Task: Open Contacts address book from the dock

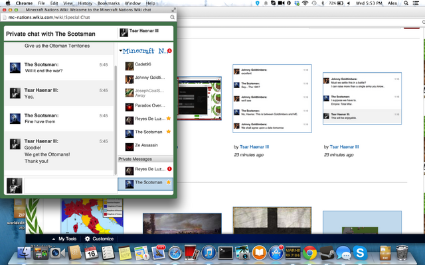Action: (74, 253)
